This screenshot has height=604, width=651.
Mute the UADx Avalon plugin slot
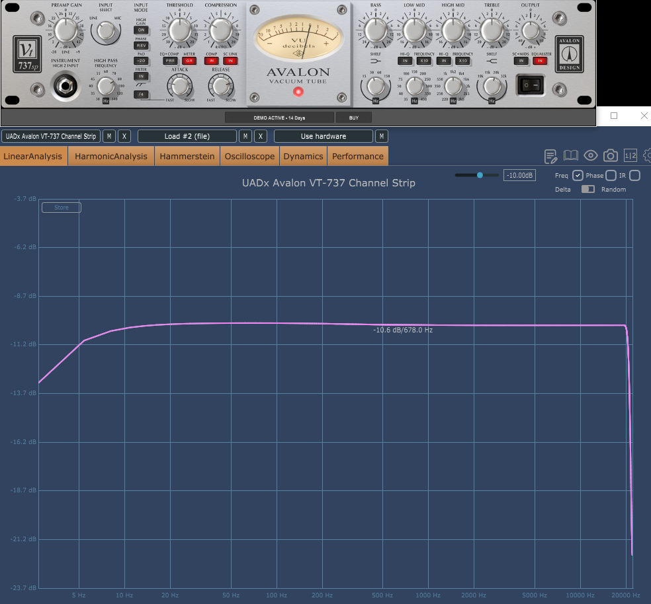tap(109, 136)
